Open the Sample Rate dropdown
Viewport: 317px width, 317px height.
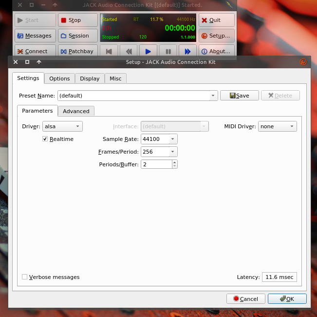173,139
